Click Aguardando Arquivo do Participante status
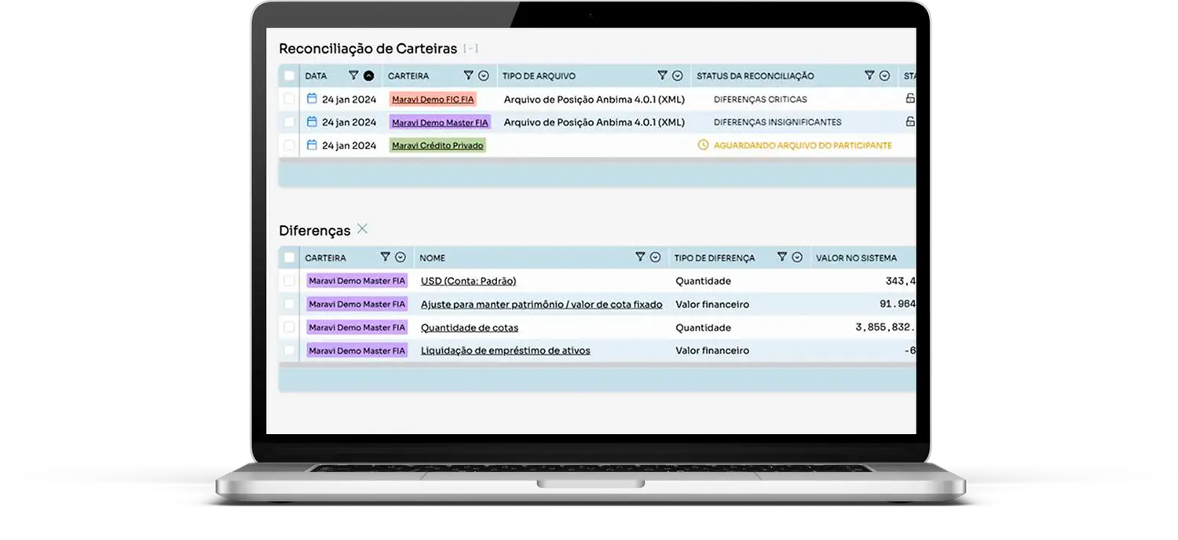Viewport: 1178px width, 540px height. click(x=802, y=145)
